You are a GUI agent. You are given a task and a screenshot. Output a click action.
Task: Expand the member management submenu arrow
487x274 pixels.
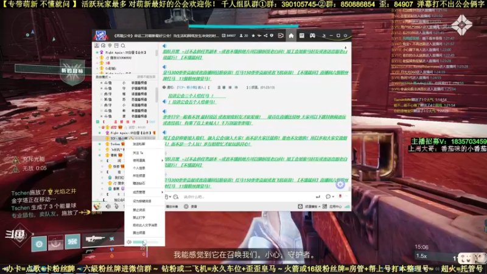point(162,192)
